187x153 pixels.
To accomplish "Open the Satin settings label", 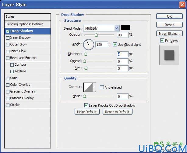I will pos(14,78).
